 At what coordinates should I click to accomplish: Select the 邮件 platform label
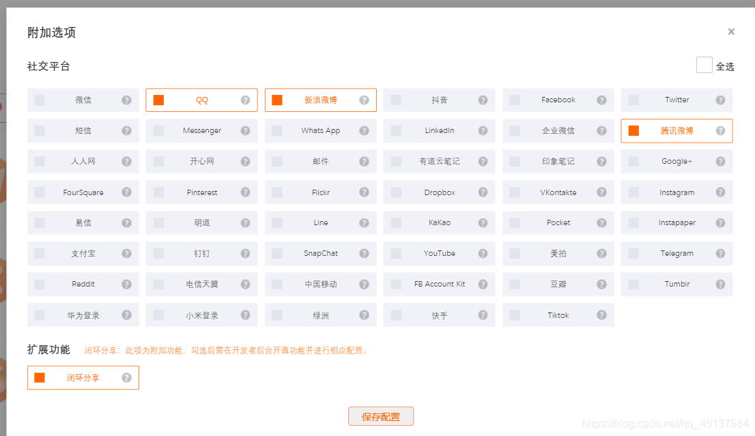pyautogui.click(x=321, y=161)
